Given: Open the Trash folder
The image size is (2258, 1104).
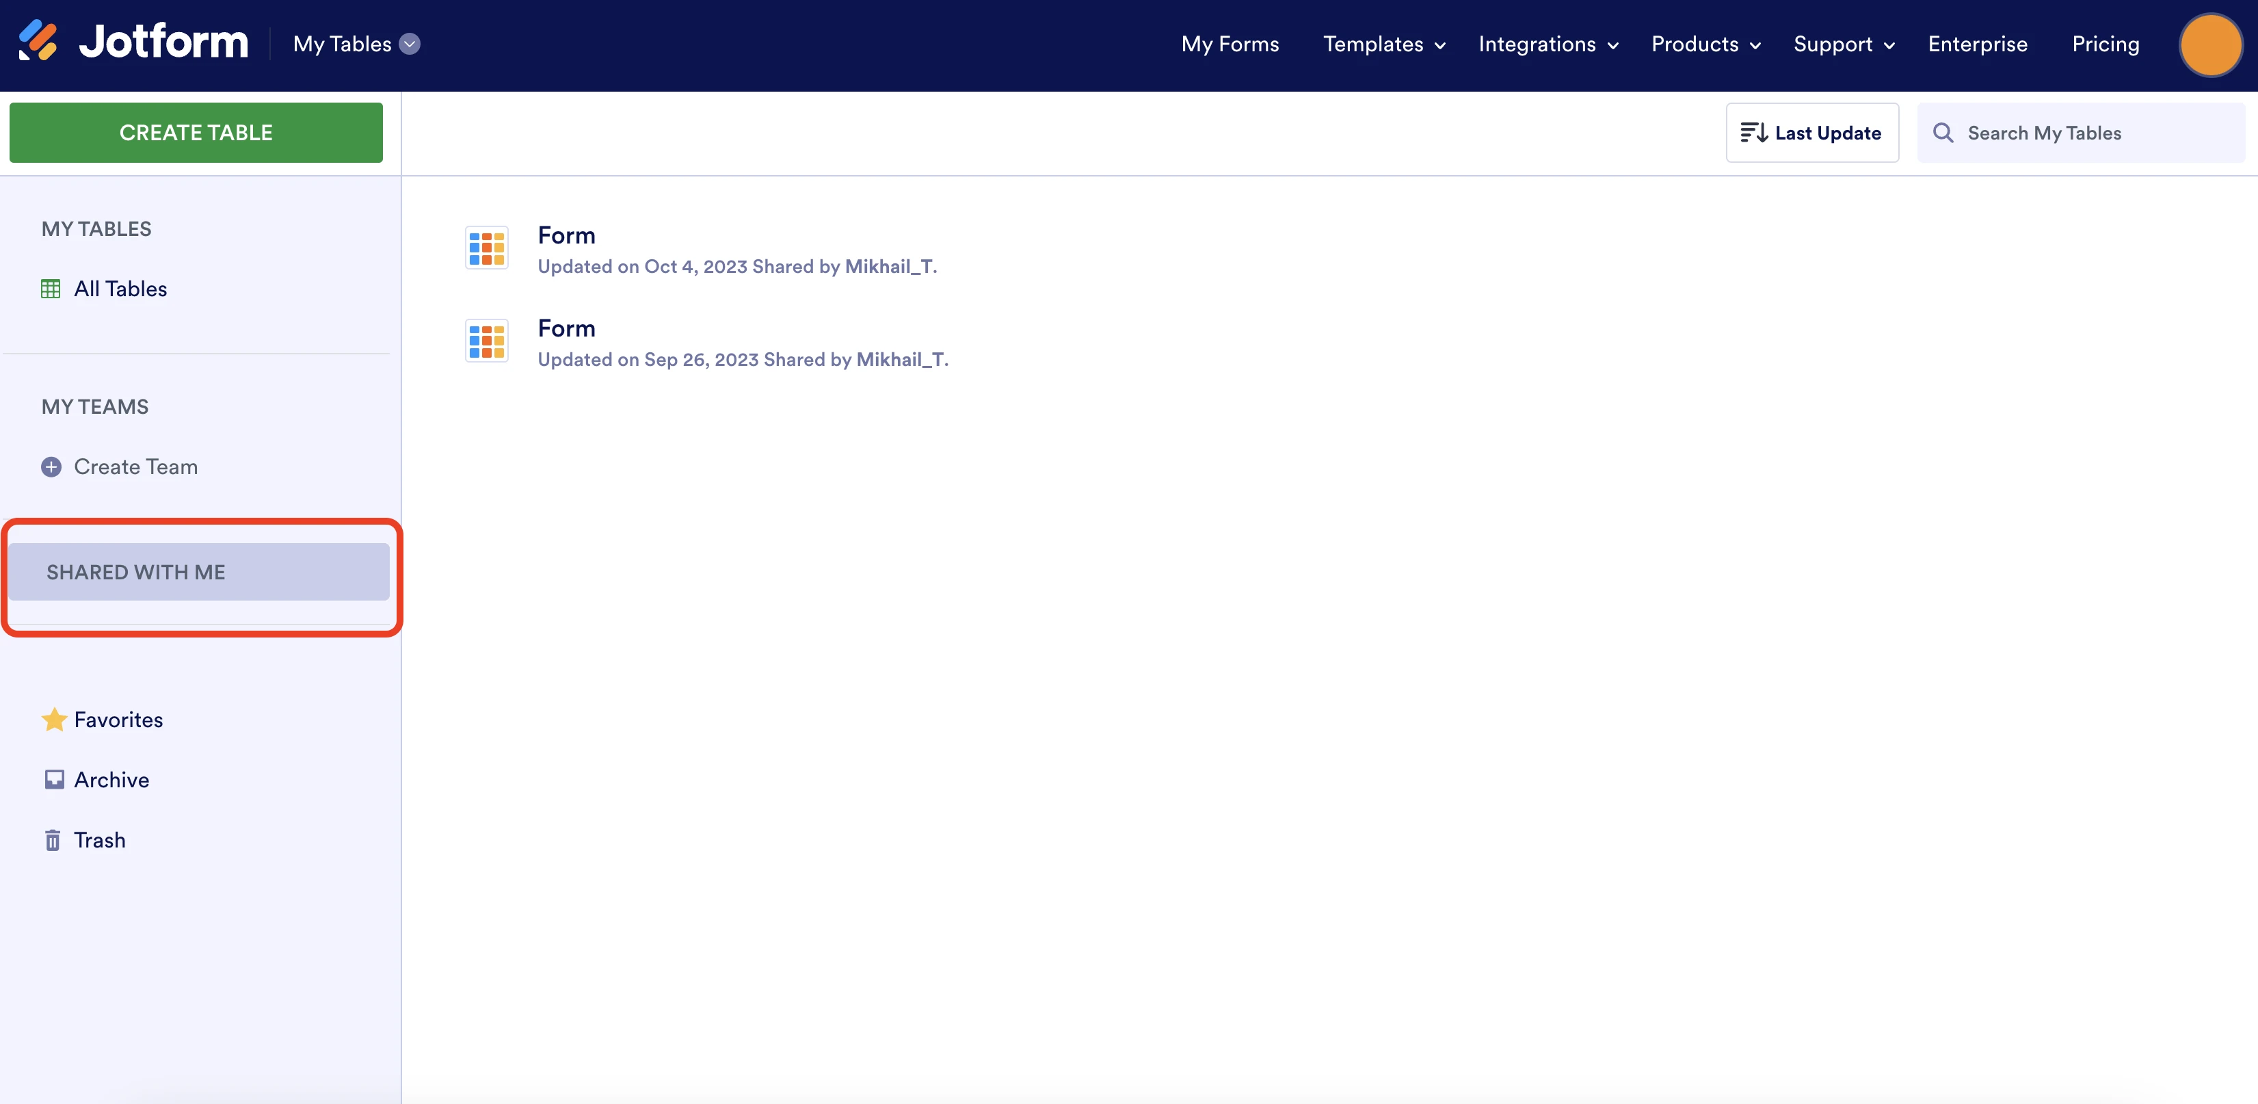Looking at the screenshot, I should pos(99,840).
